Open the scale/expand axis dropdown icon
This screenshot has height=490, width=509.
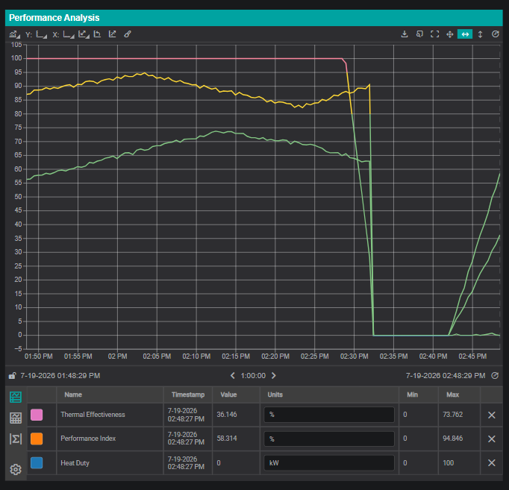point(84,34)
